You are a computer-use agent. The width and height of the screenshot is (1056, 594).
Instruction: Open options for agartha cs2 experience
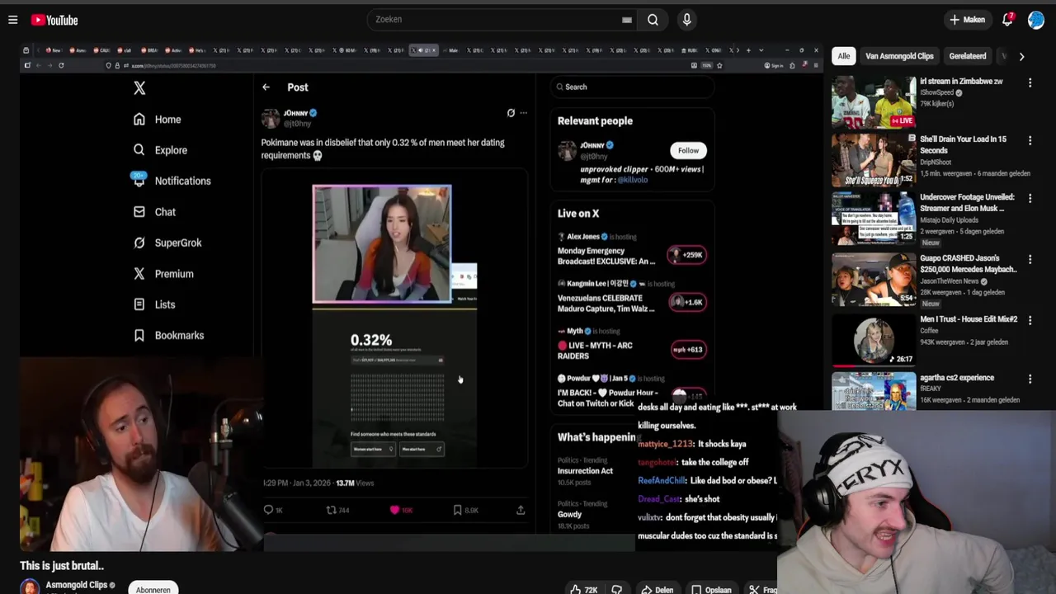tap(1030, 379)
